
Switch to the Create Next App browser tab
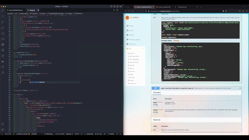(188, 7)
